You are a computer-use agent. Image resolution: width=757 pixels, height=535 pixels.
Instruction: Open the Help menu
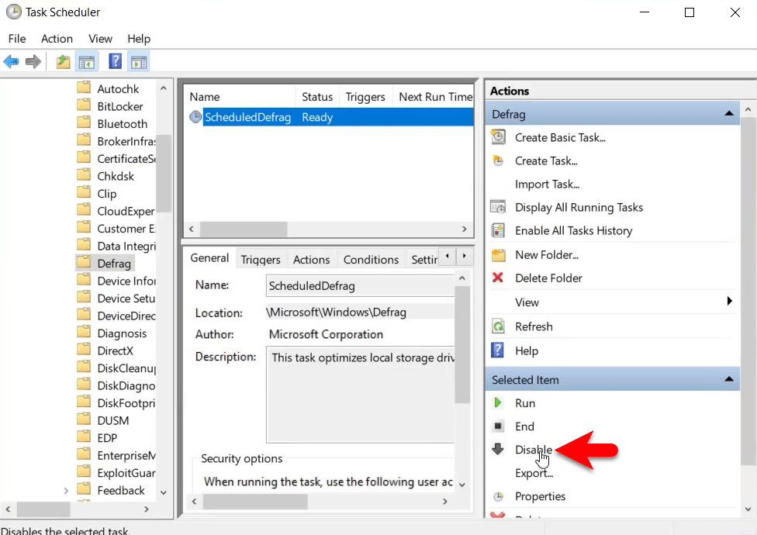coord(139,39)
